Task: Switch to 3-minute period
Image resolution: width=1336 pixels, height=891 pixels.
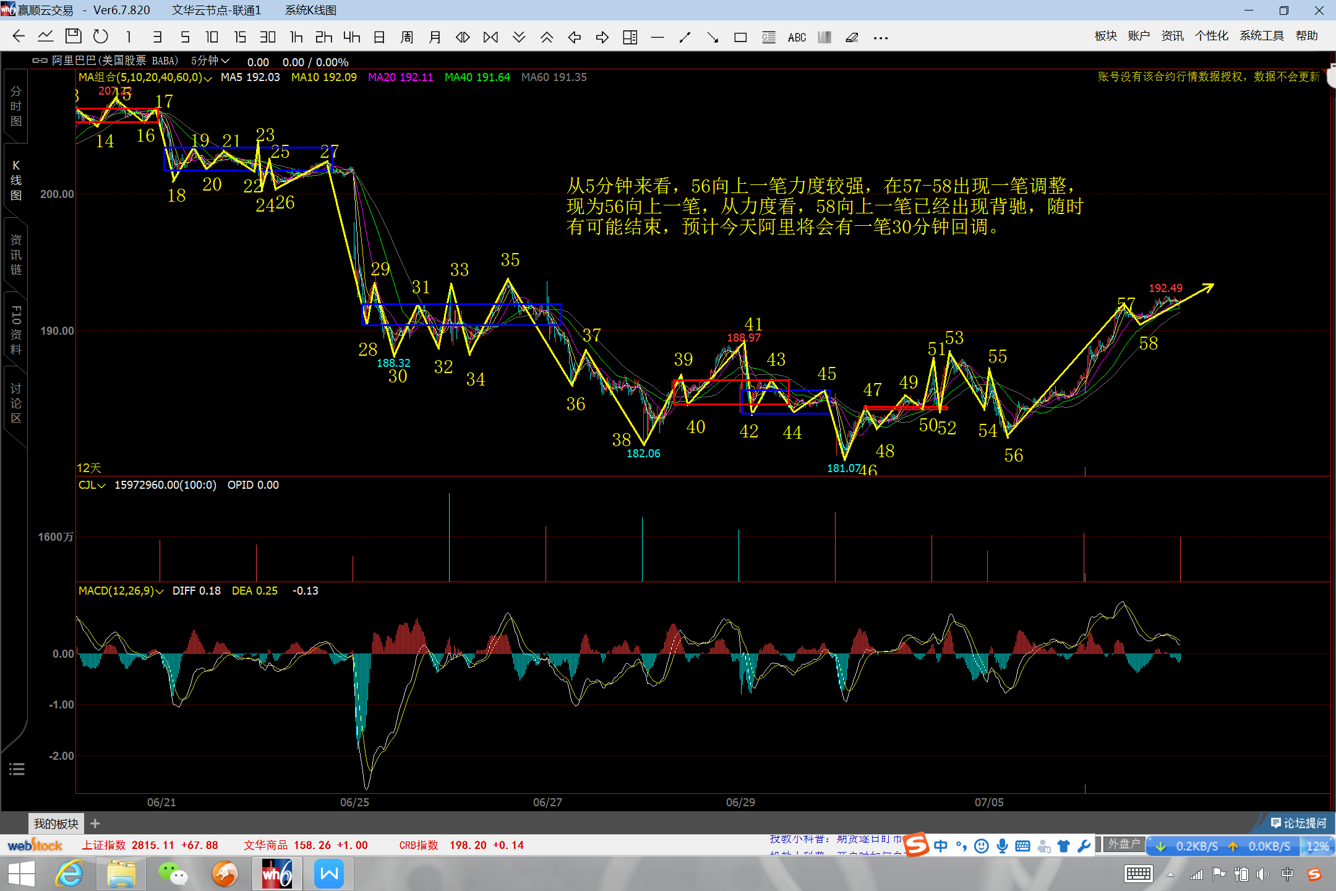Action: pos(157,37)
